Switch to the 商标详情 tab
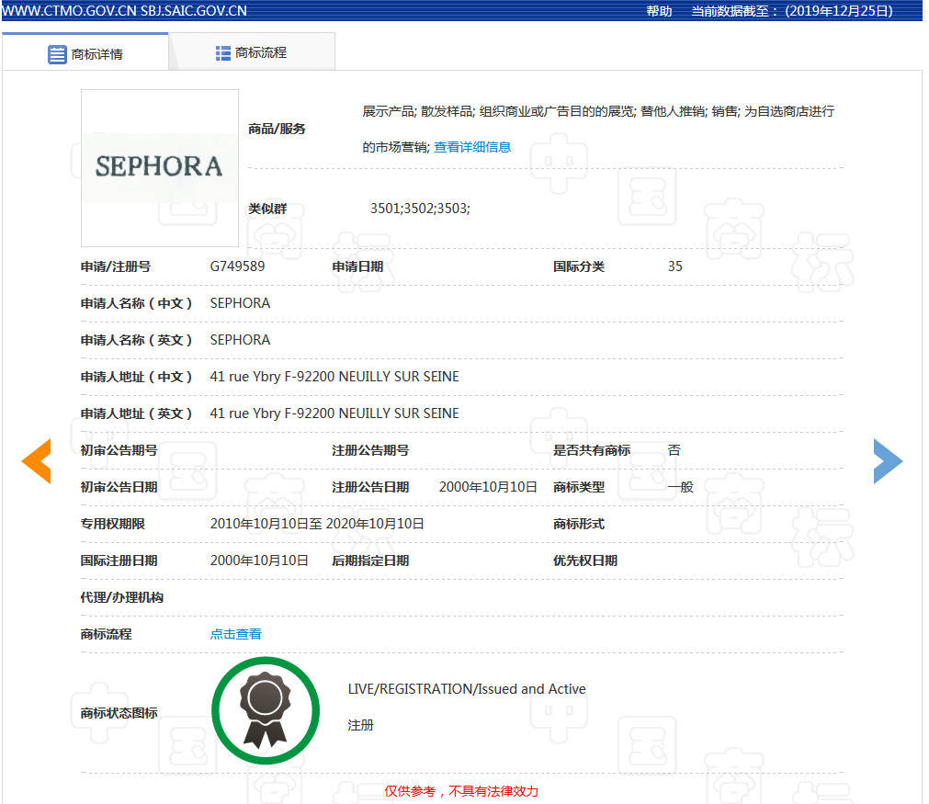This screenshot has width=929, height=804. (x=85, y=52)
